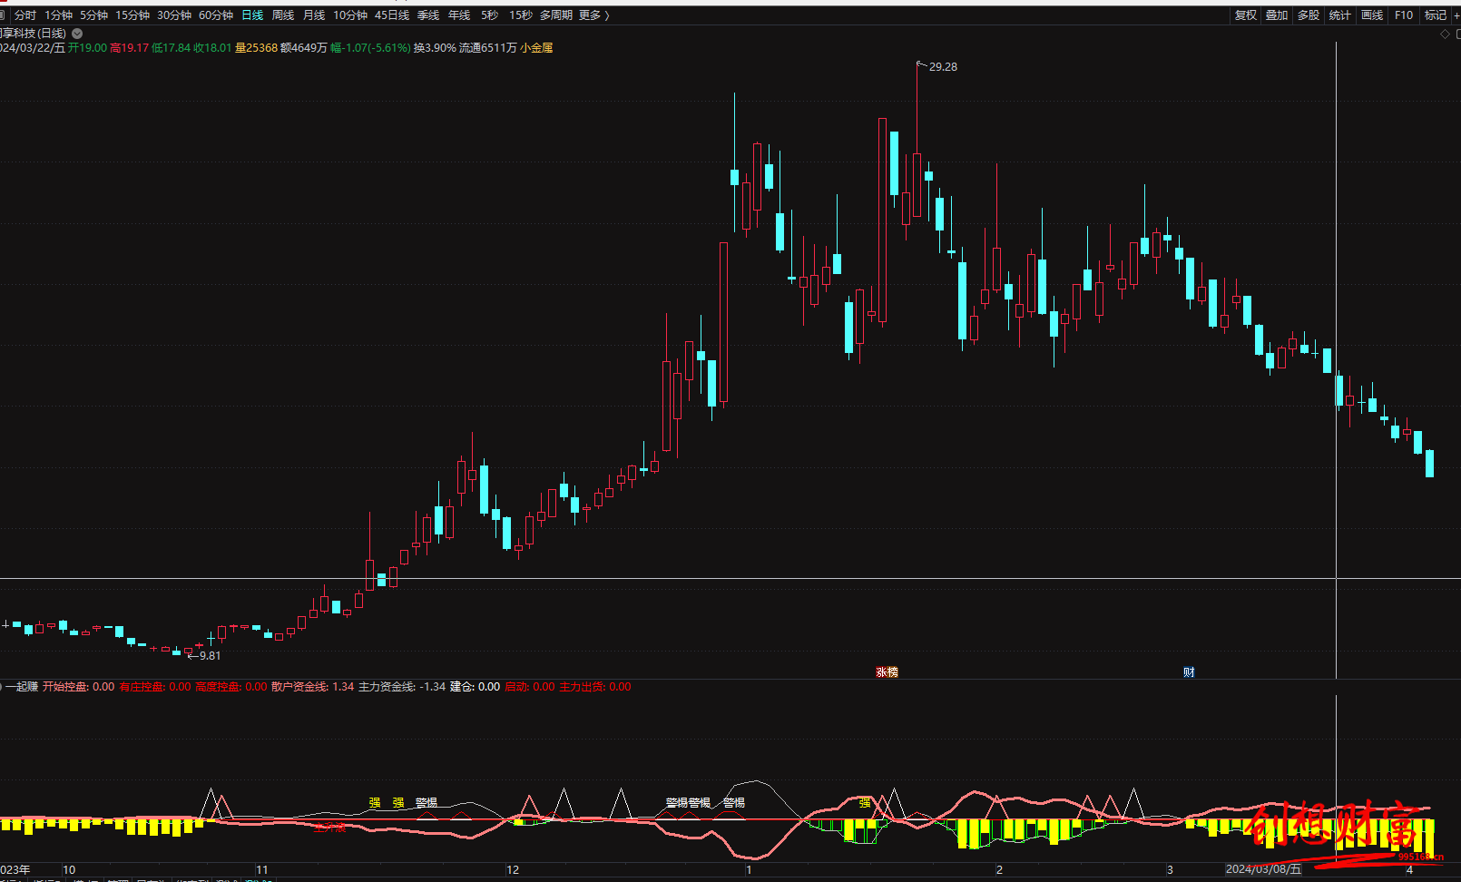This screenshot has width=1461, height=882.
Task: Click the 复权 price adjustment button
Action: (x=1246, y=15)
